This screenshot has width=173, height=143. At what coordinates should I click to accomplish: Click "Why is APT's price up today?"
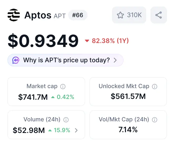coord(66,60)
